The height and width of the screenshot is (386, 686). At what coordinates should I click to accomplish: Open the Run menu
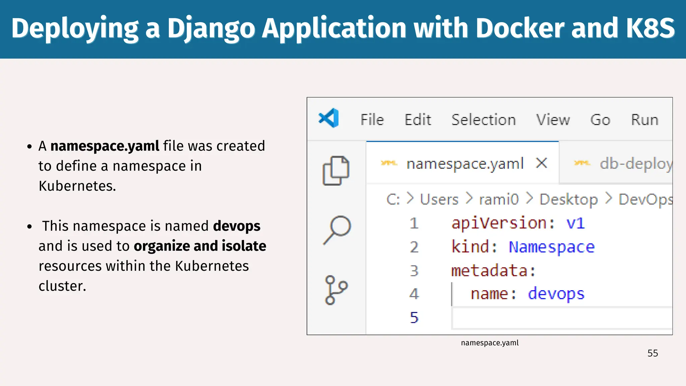(x=644, y=120)
